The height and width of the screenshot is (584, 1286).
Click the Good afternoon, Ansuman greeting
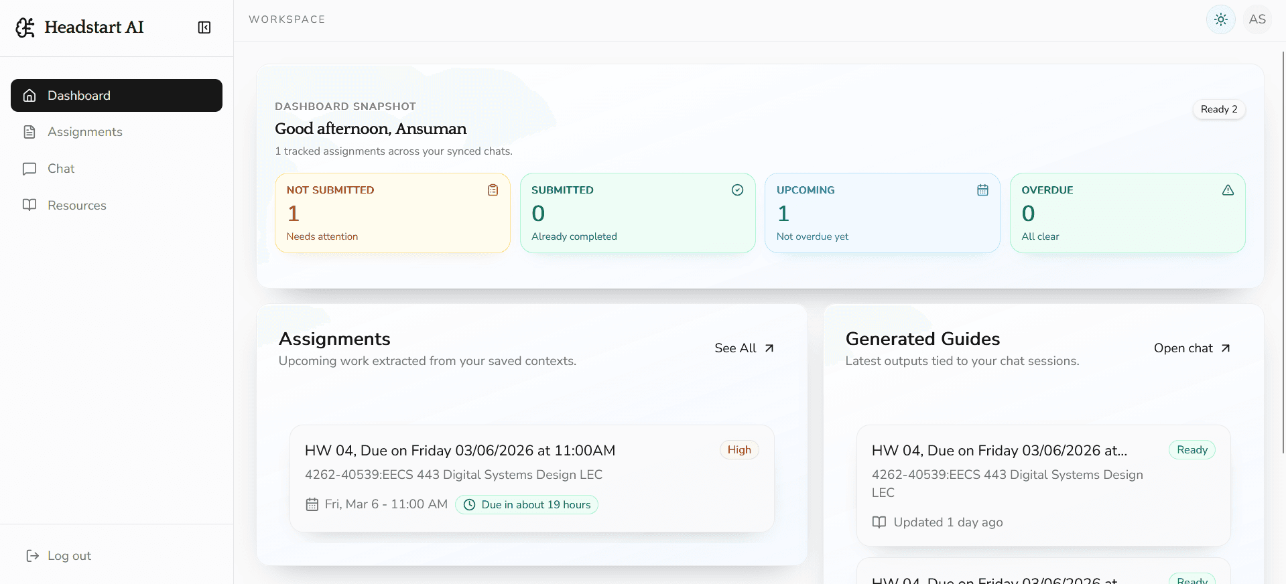coord(371,129)
